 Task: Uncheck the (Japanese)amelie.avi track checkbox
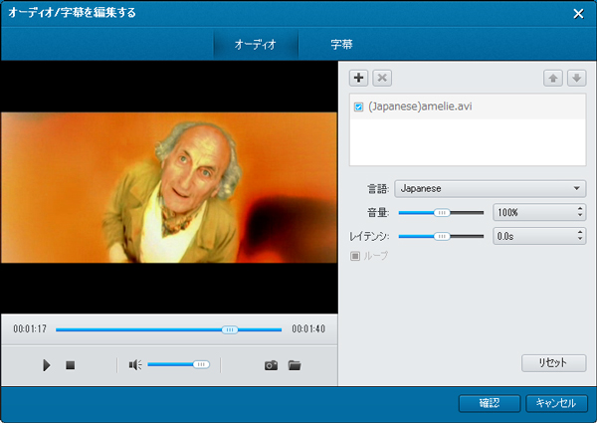[x=359, y=106]
